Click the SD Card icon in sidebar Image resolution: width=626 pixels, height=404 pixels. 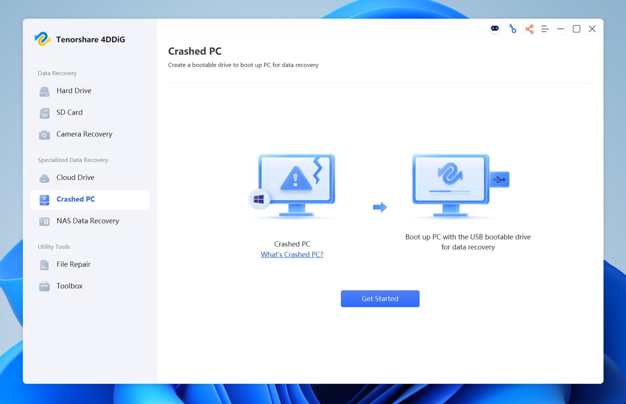click(x=44, y=113)
